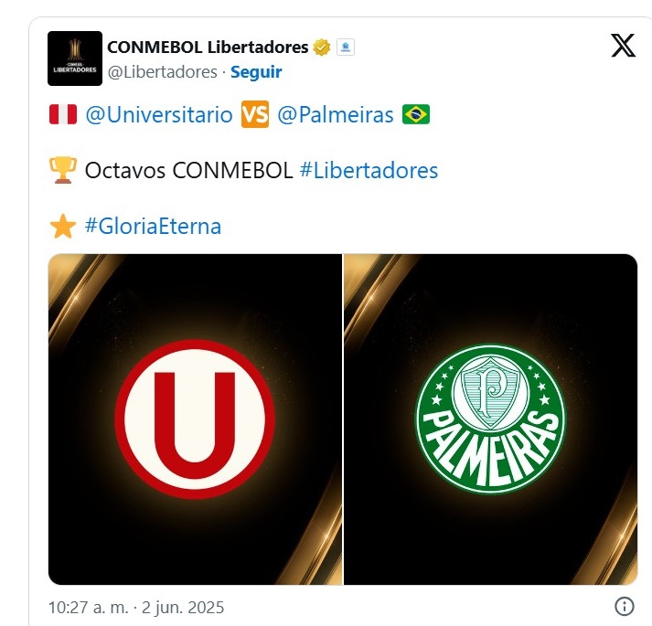
Task: Open the @Universitario mention
Action: (x=159, y=115)
